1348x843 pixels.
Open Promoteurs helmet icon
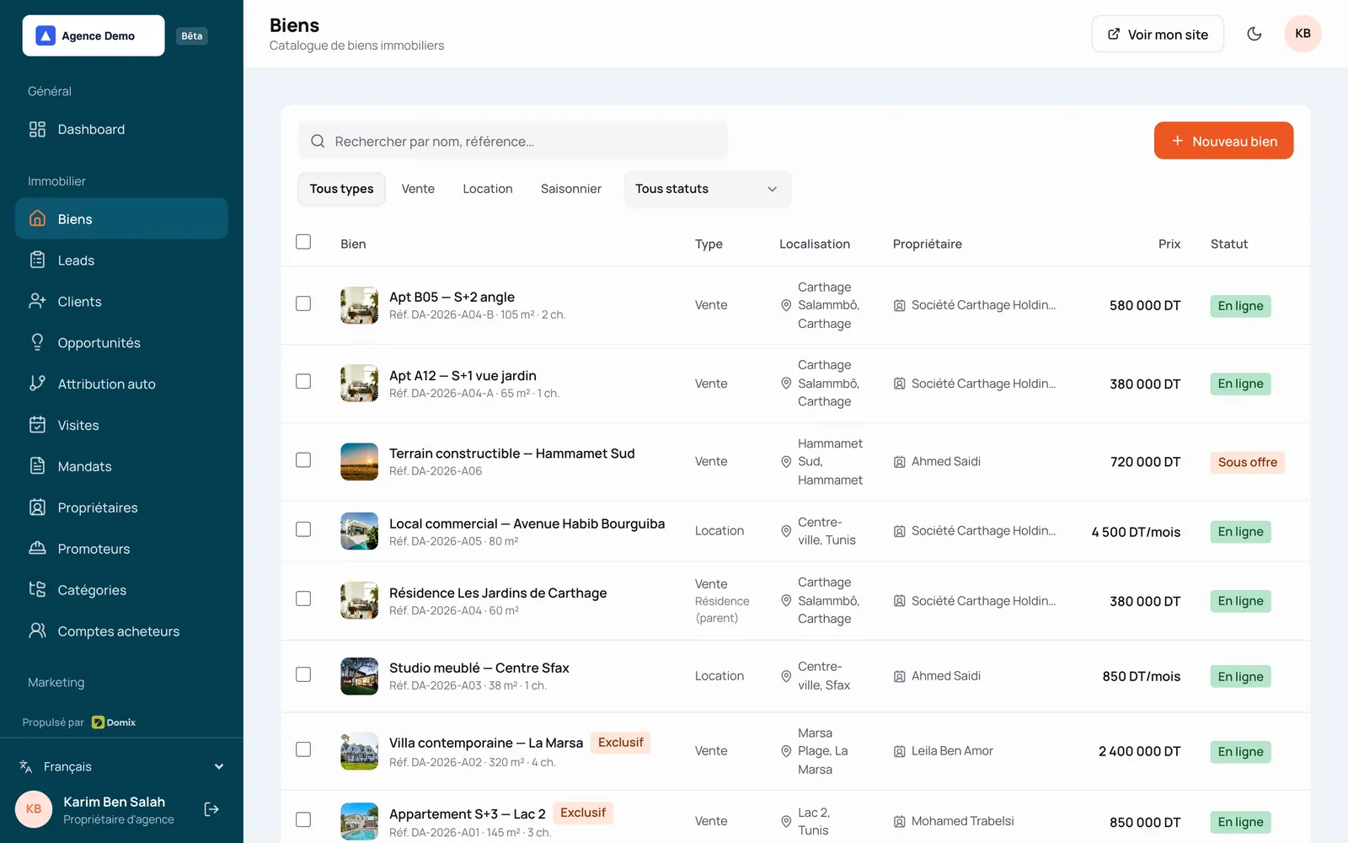[37, 549]
